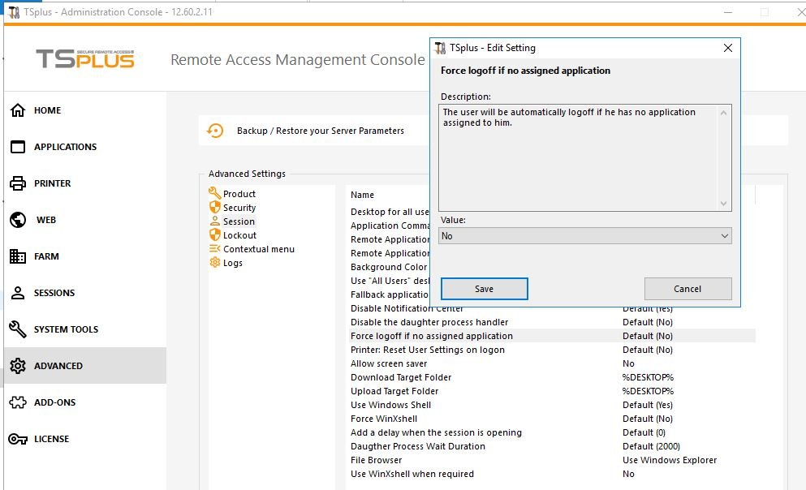806x490 pixels.
Task: Click Backup / Restore your Server Parameters
Action: coord(321,131)
